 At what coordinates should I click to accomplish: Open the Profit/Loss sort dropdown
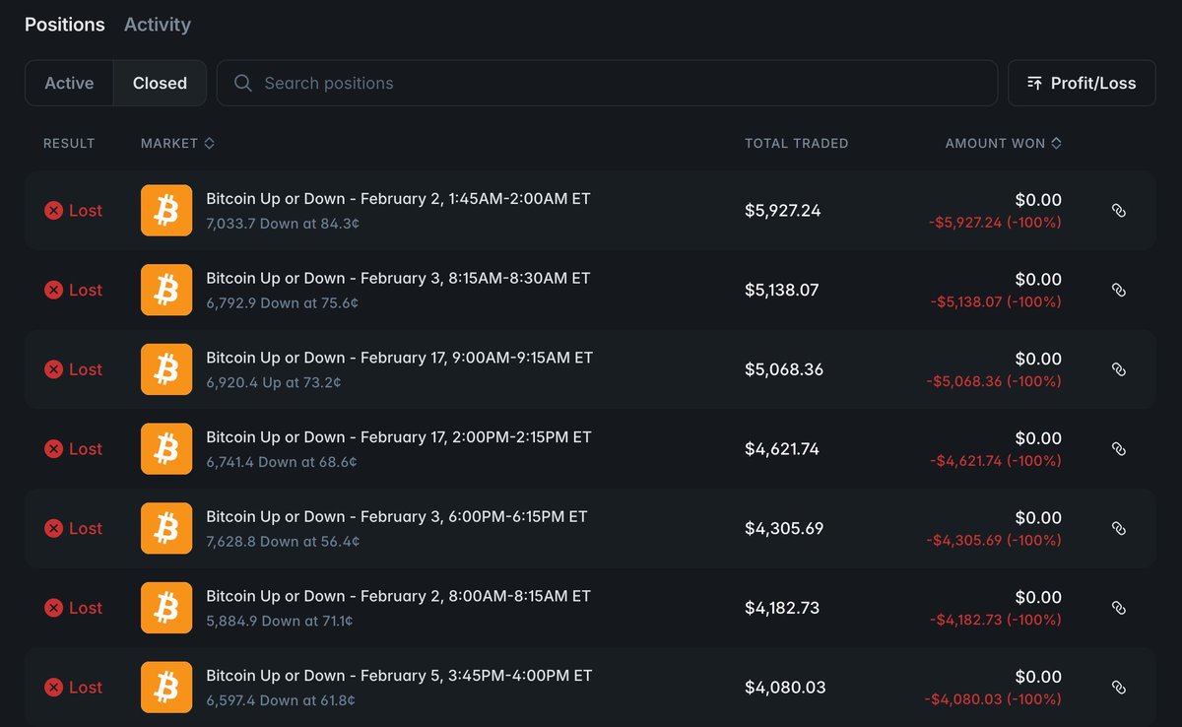(1082, 84)
